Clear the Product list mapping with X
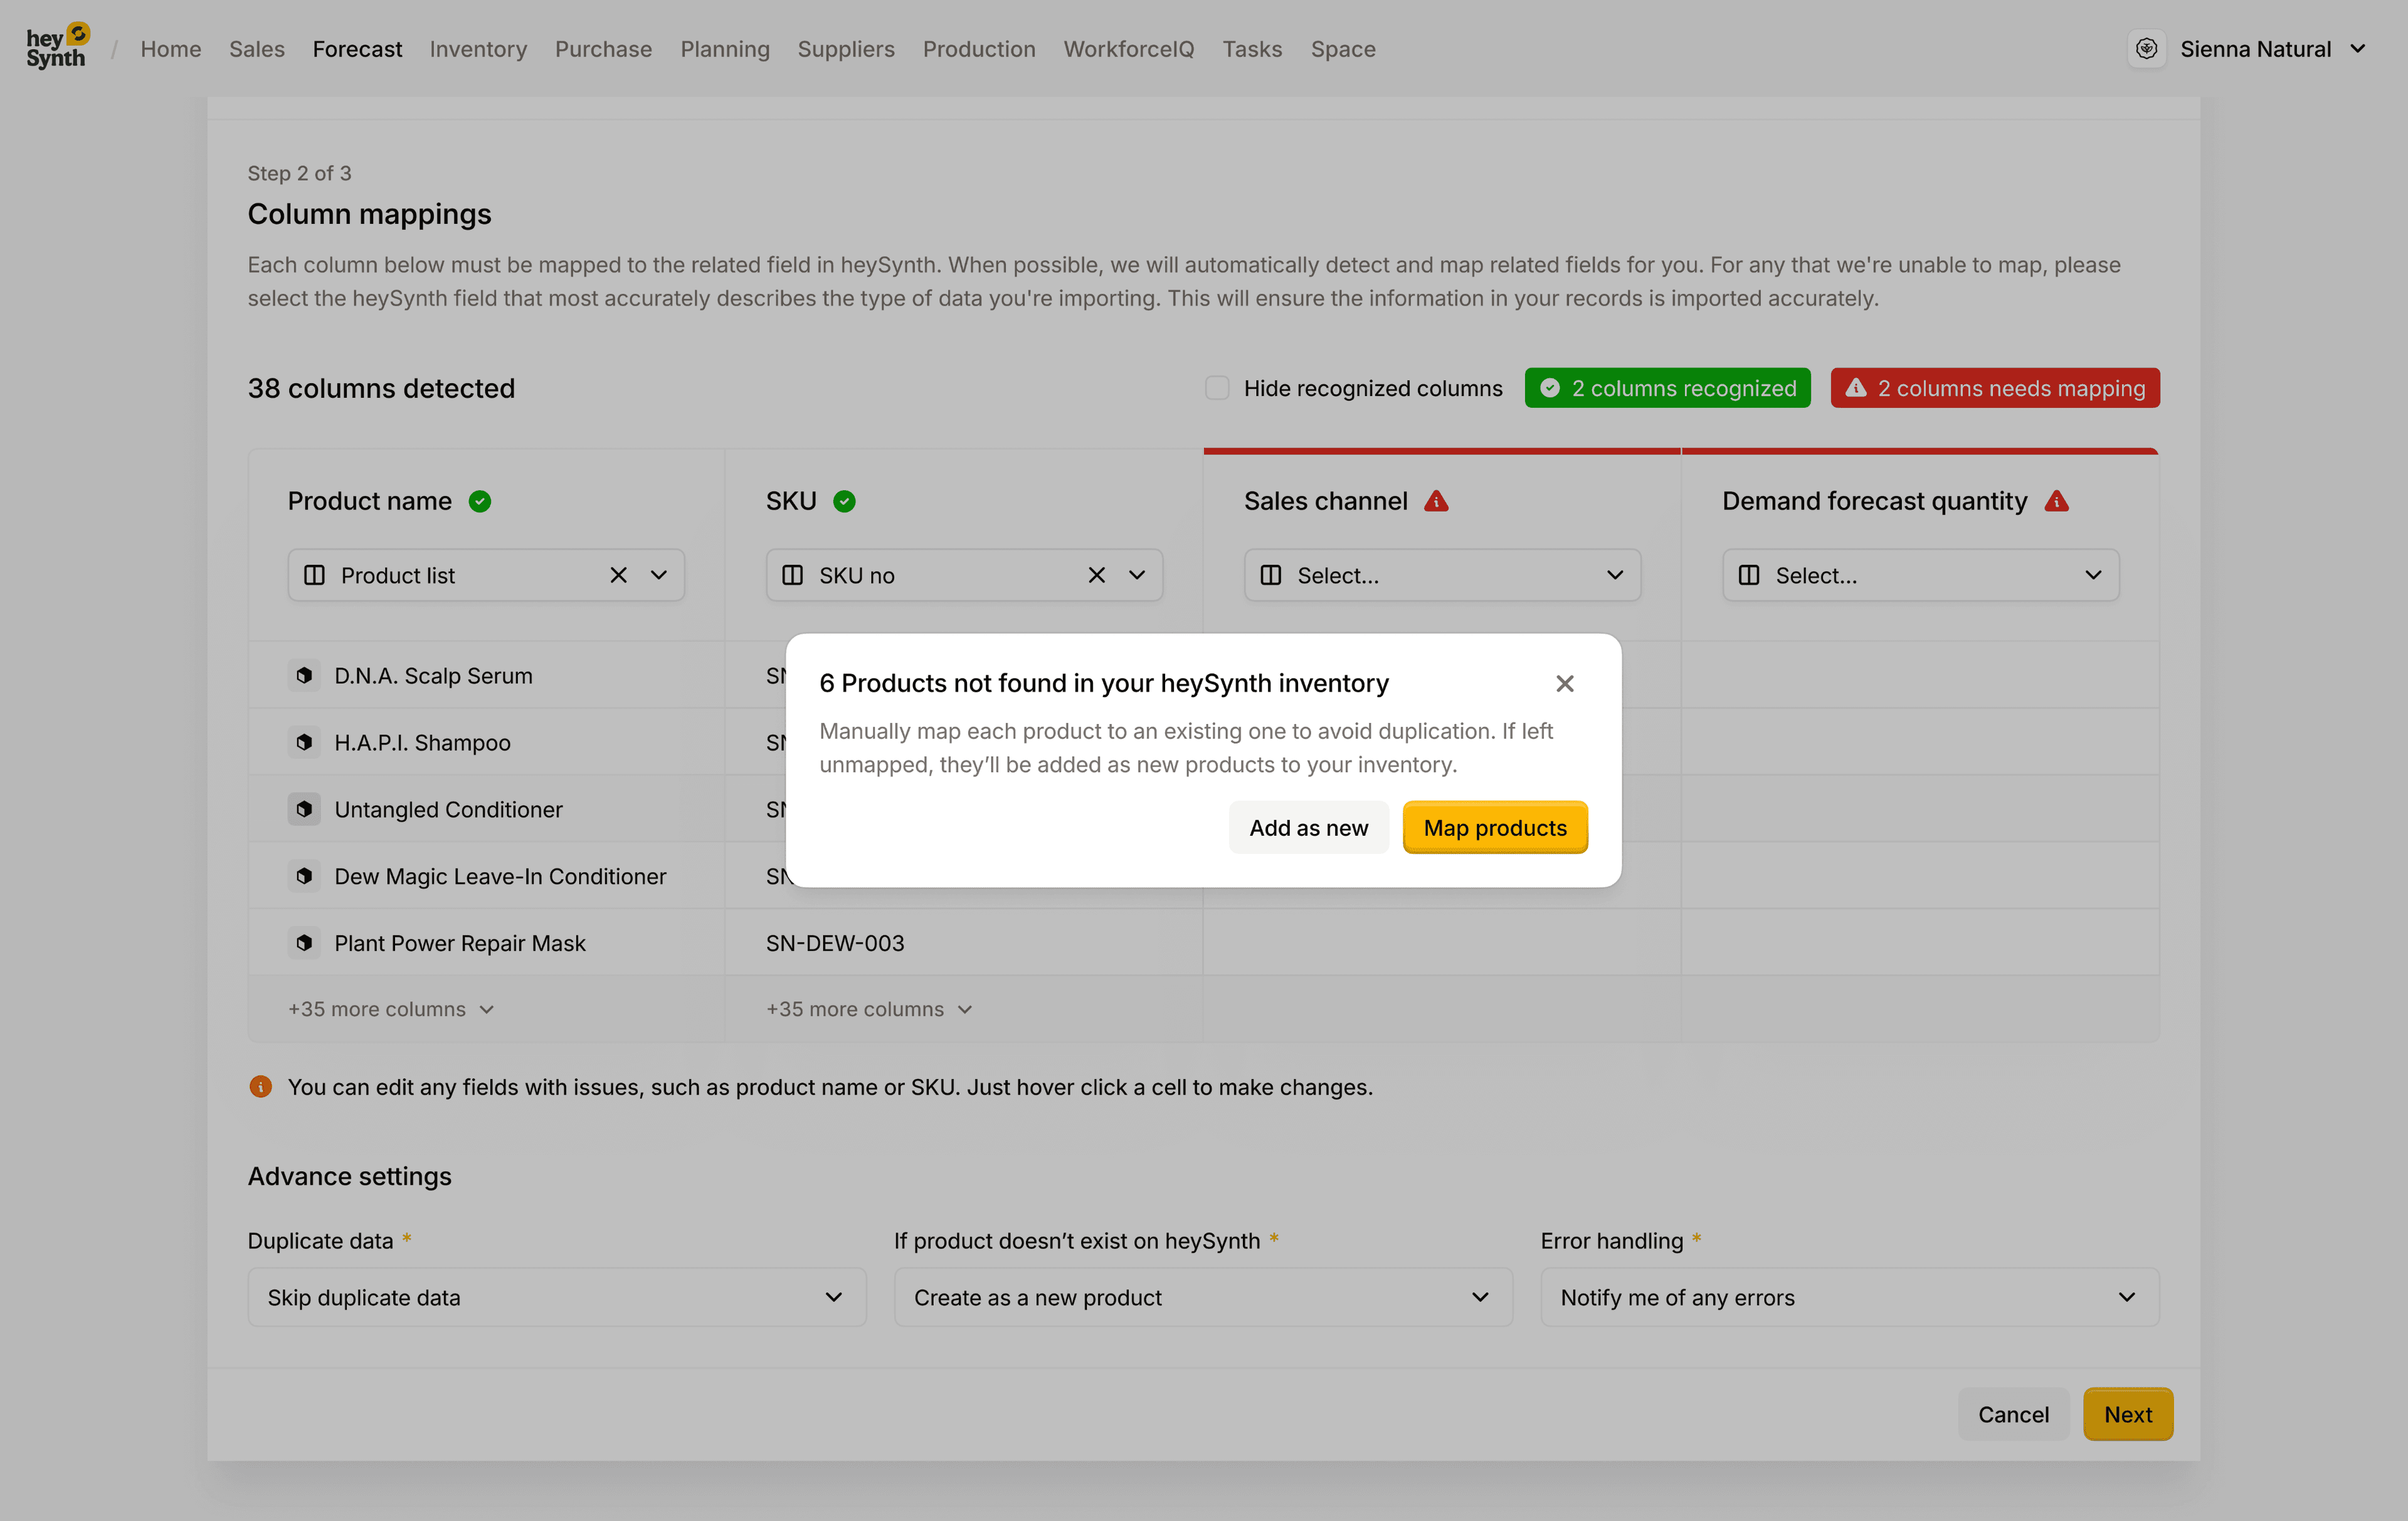The image size is (2408, 1521). (x=618, y=575)
